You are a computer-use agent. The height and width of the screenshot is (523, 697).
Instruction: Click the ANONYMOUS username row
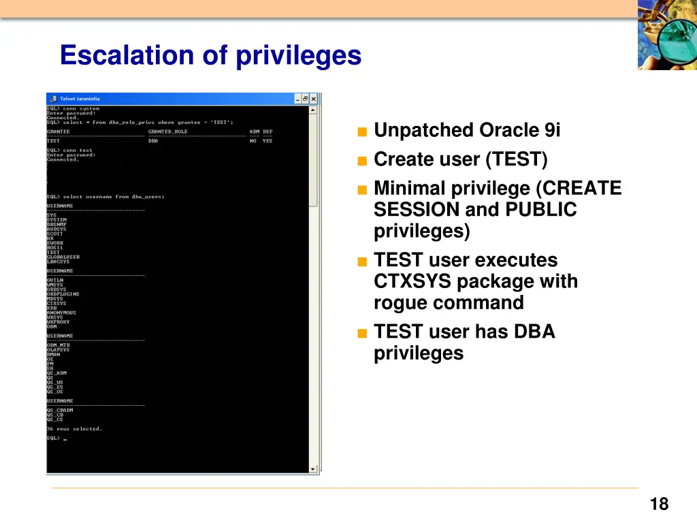[x=61, y=313]
